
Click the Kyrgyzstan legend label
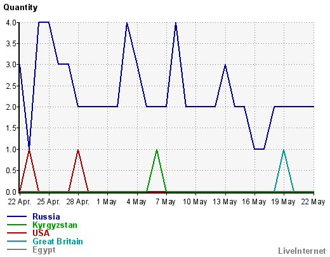[55, 225]
